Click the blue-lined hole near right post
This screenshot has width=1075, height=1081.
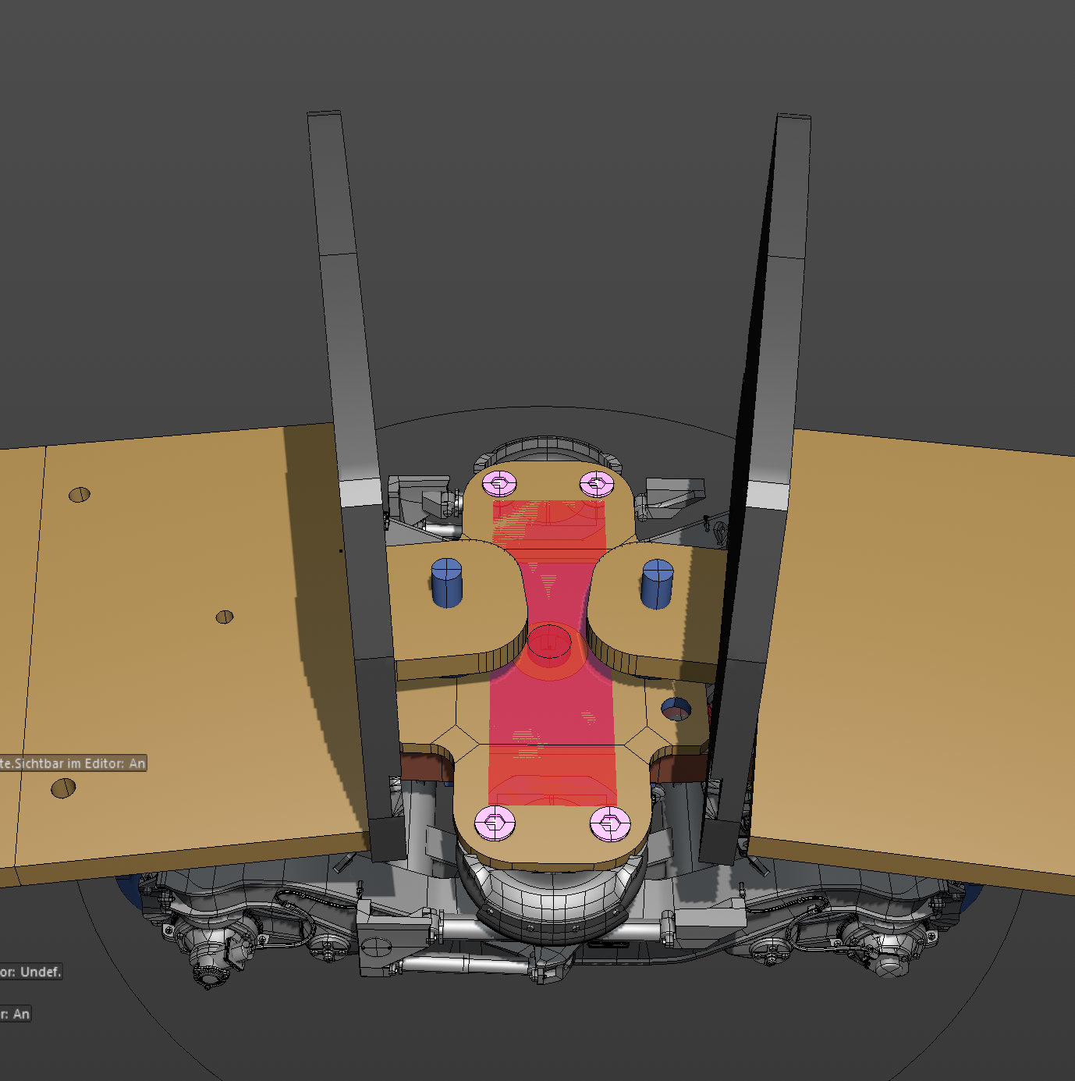[676, 709]
